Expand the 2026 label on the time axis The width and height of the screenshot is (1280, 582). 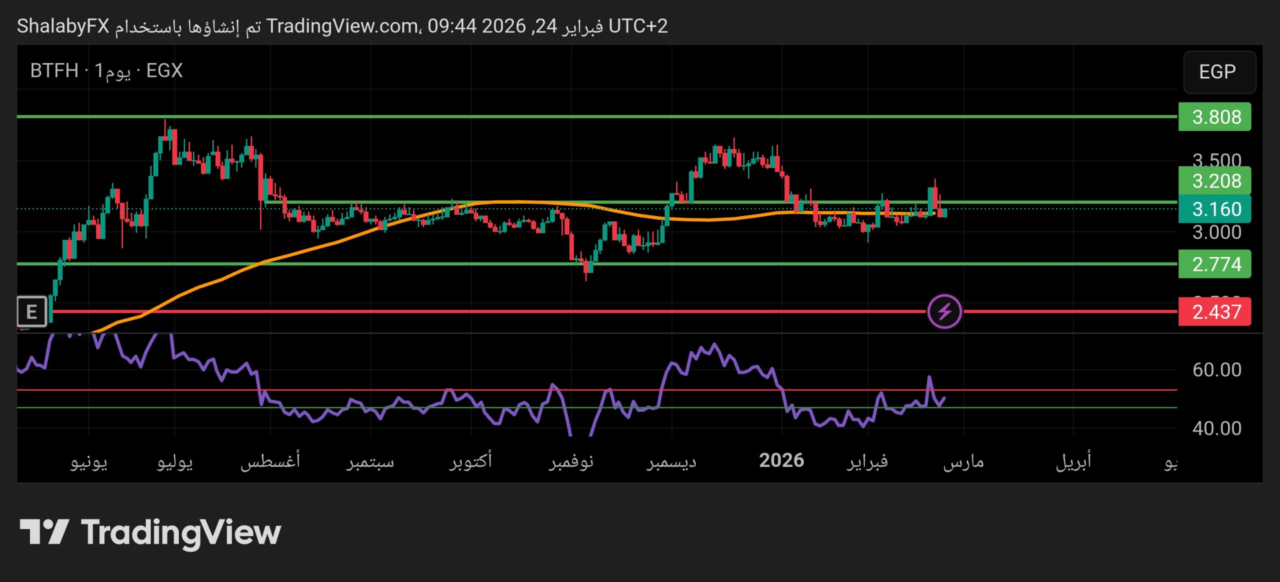tap(782, 460)
